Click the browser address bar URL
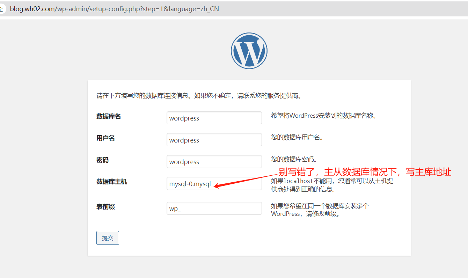 pos(115,9)
